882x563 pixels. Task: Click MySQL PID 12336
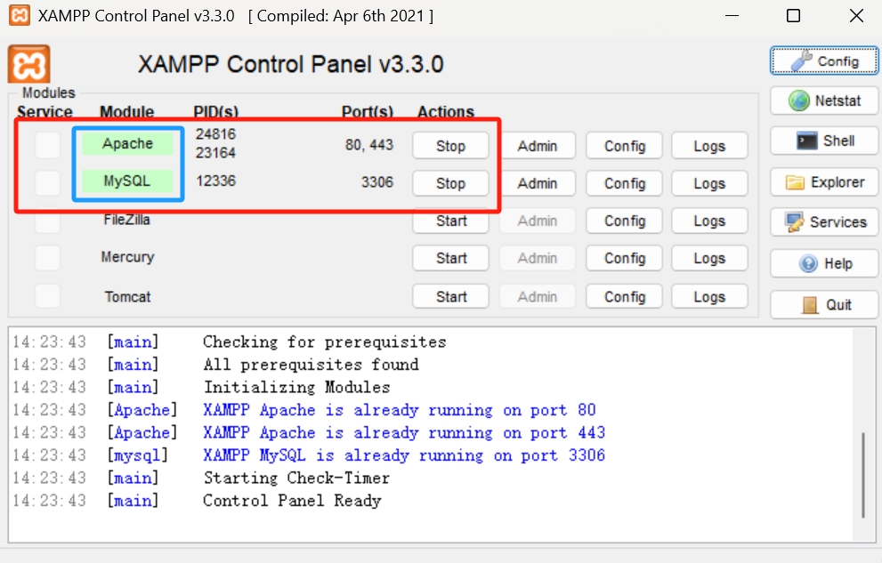(215, 181)
